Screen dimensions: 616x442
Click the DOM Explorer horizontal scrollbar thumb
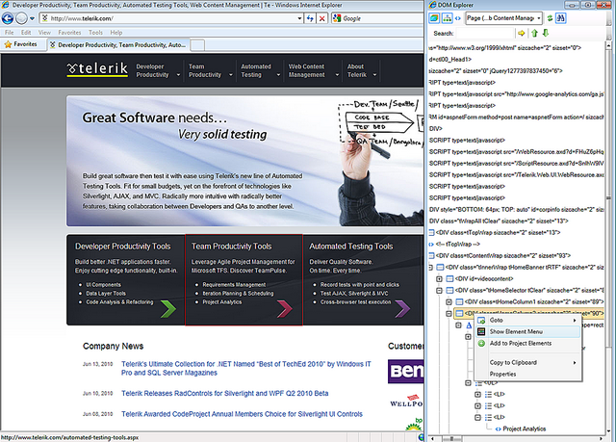(x=451, y=438)
